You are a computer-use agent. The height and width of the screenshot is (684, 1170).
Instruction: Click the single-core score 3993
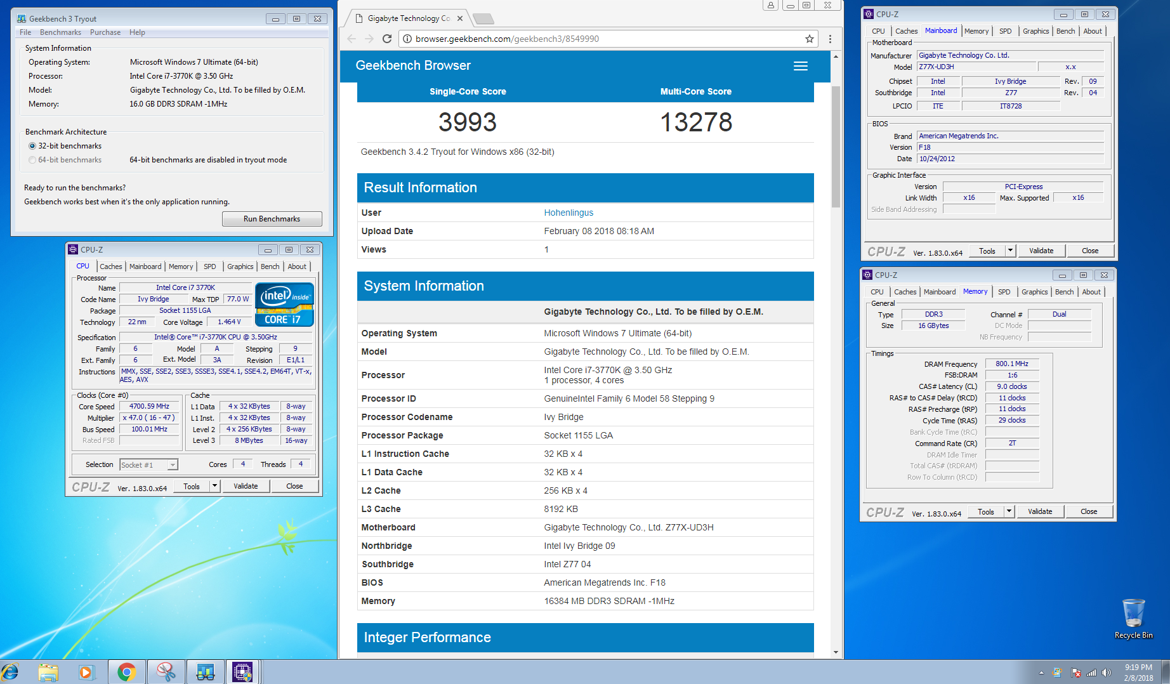pyautogui.click(x=468, y=122)
